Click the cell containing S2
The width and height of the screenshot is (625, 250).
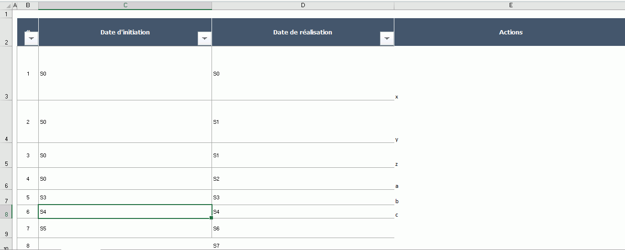point(303,179)
